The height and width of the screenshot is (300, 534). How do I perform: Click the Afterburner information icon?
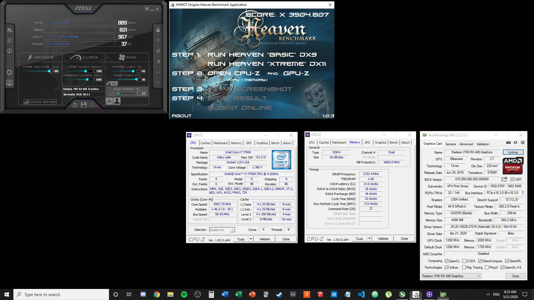[x=9, y=51]
